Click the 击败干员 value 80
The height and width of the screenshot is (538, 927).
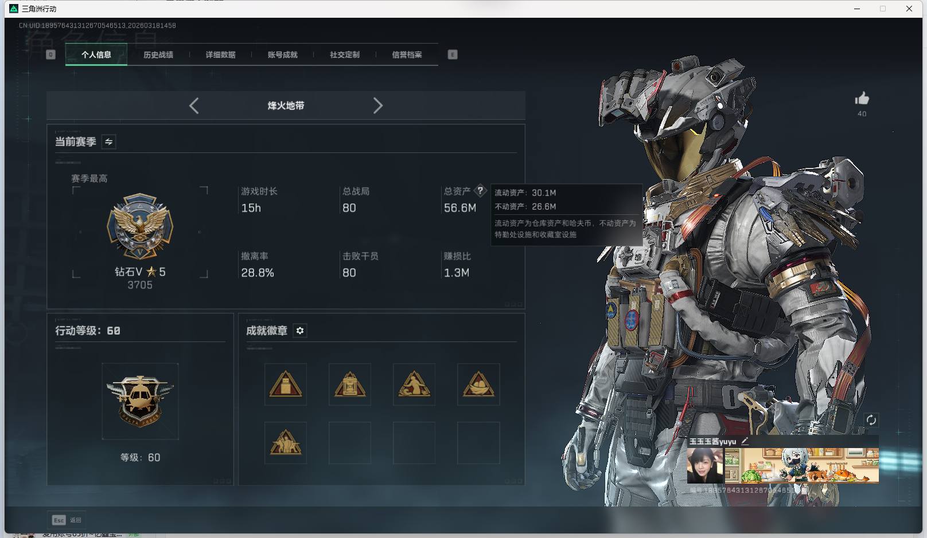349,273
